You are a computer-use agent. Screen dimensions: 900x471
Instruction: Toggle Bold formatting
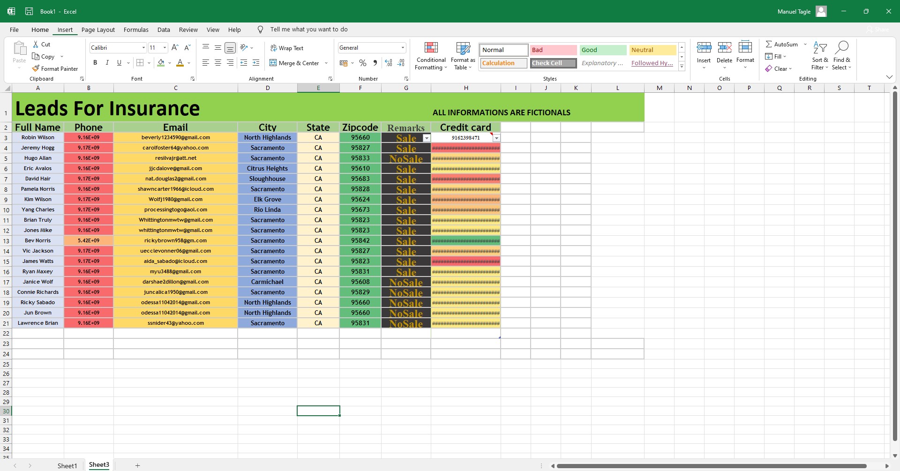pos(95,62)
